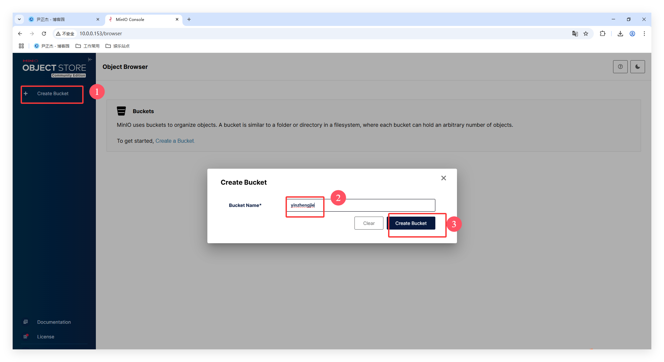
Task: Open the downloads icon
Action: point(620,34)
